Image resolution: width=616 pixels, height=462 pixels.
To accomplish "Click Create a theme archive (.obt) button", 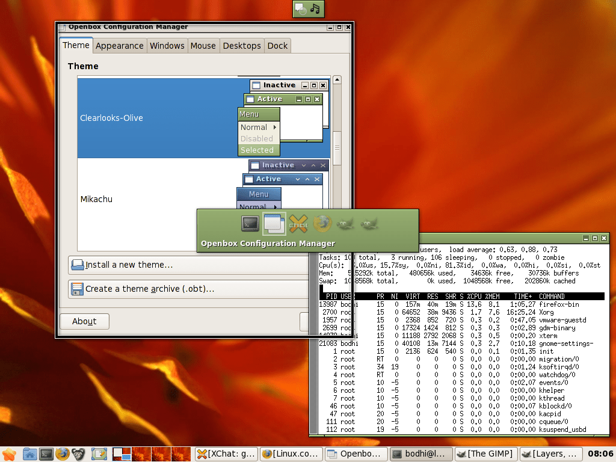I will 188,289.
